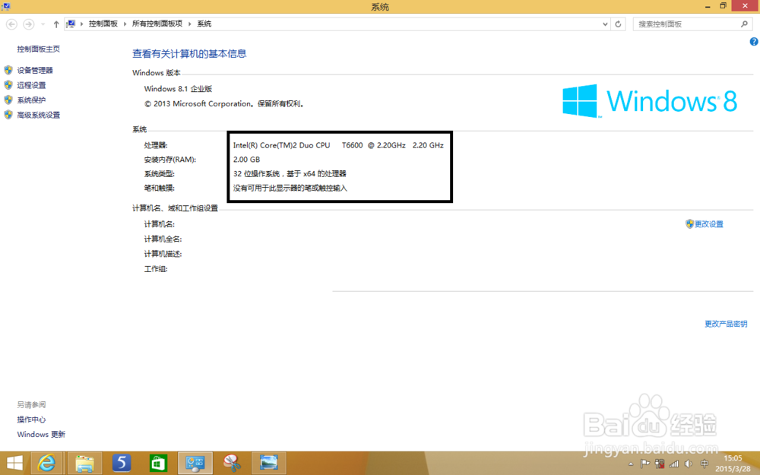
Task: Click the network signal tray icon
Action: coord(673,464)
